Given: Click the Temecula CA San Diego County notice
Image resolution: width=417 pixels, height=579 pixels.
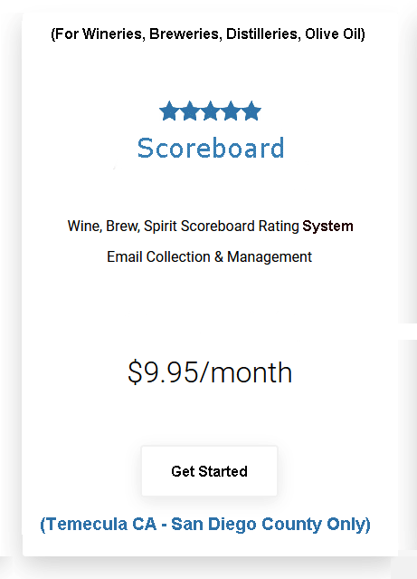Looking at the screenshot, I should (205, 524).
